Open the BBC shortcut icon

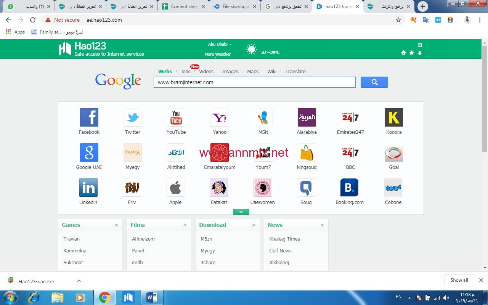pos(350,152)
